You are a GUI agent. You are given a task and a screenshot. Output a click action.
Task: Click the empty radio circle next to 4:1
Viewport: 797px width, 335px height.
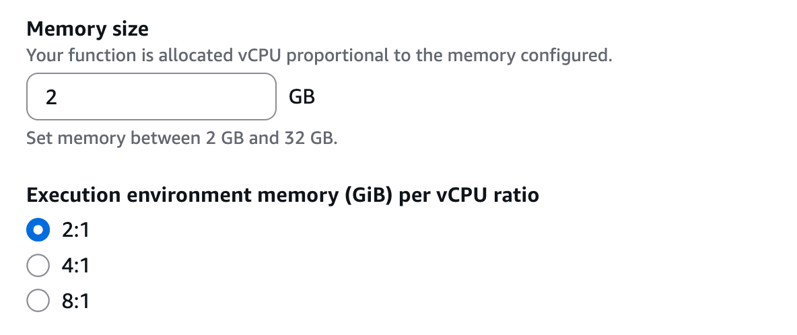pos(38,266)
